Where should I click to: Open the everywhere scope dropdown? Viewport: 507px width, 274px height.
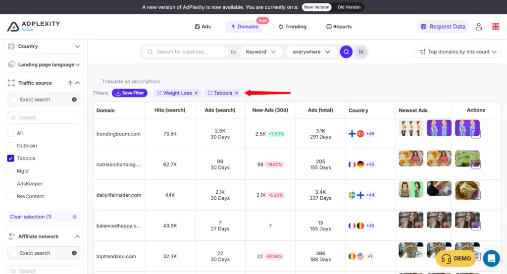[x=311, y=52]
